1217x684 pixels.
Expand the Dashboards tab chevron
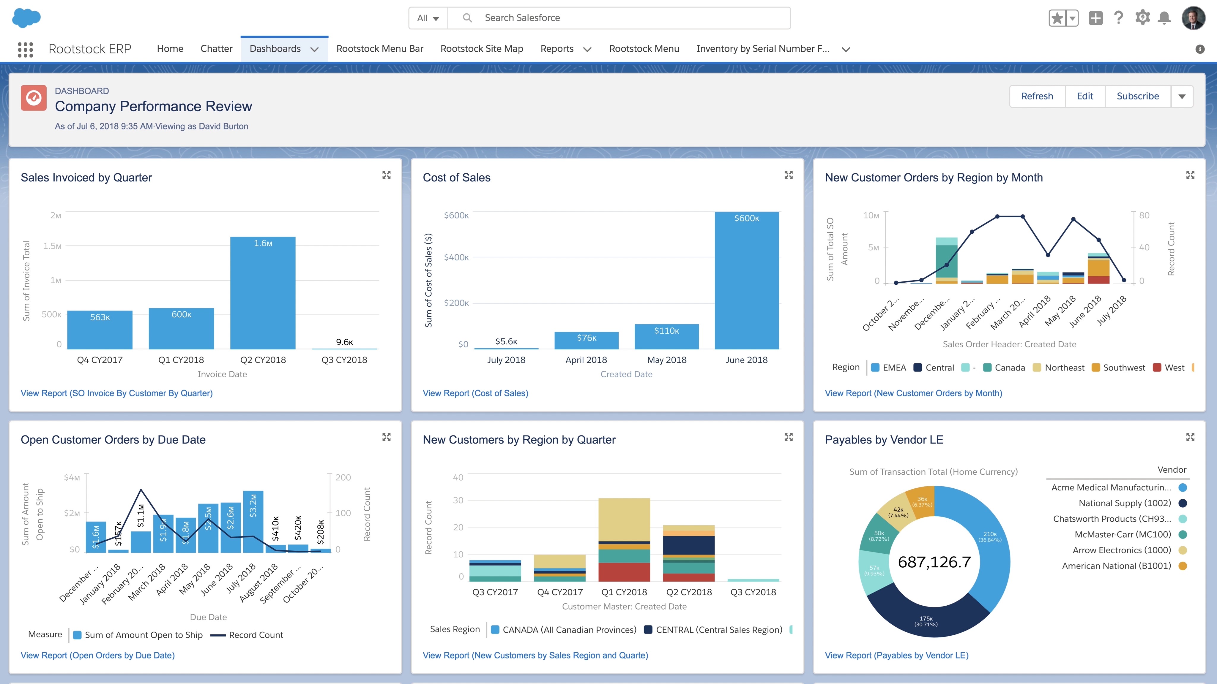click(x=314, y=49)
